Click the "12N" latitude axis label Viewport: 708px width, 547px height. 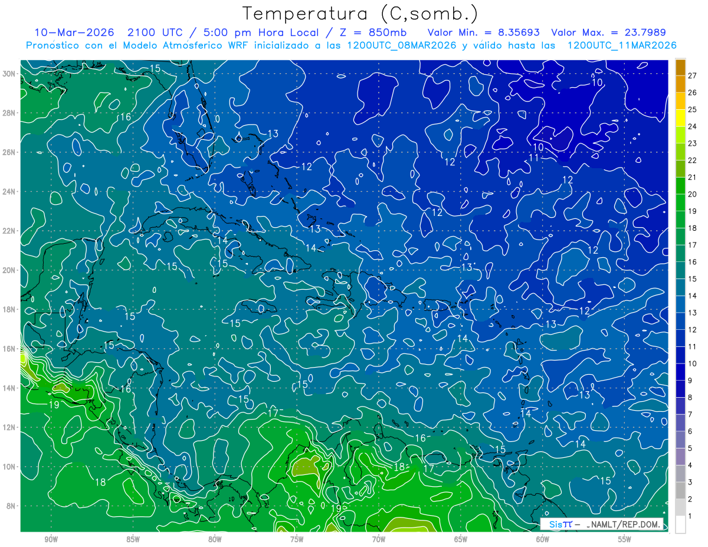click(x=9, y=427)
